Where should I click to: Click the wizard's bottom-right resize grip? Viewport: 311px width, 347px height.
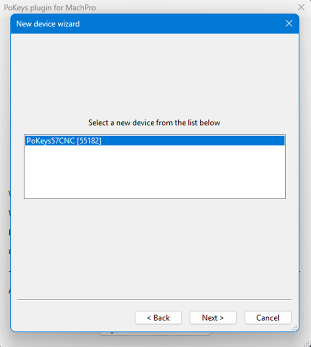click(295, 328)
